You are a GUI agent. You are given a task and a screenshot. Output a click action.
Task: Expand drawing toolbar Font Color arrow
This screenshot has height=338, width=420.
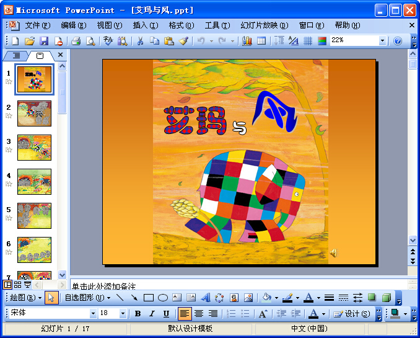point(318,298)
